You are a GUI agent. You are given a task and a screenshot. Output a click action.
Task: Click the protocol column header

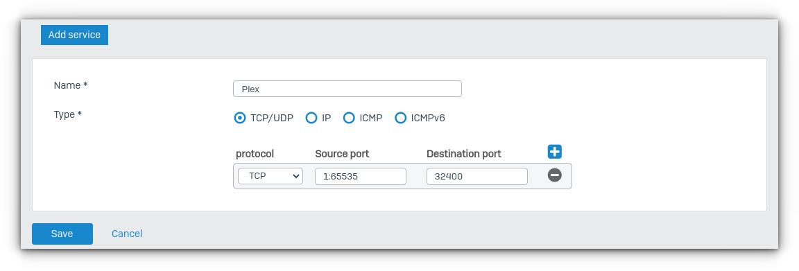click(255, 154)
